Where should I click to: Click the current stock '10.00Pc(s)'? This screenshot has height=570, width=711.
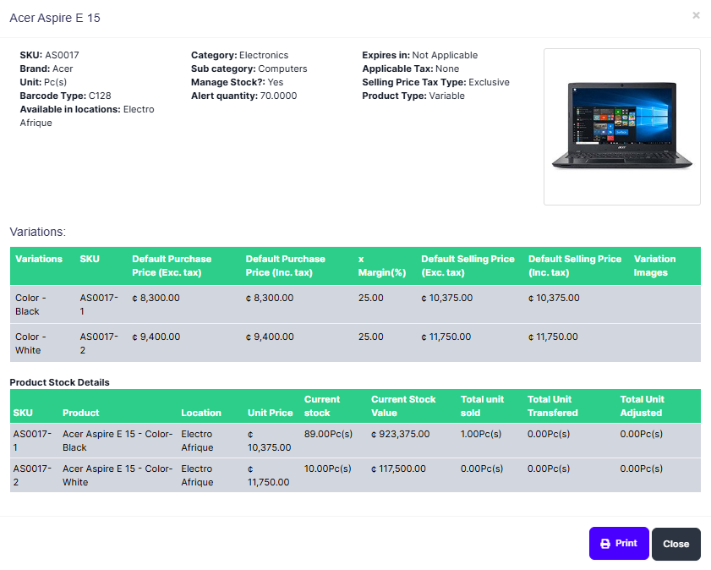(x=328, y=469)
